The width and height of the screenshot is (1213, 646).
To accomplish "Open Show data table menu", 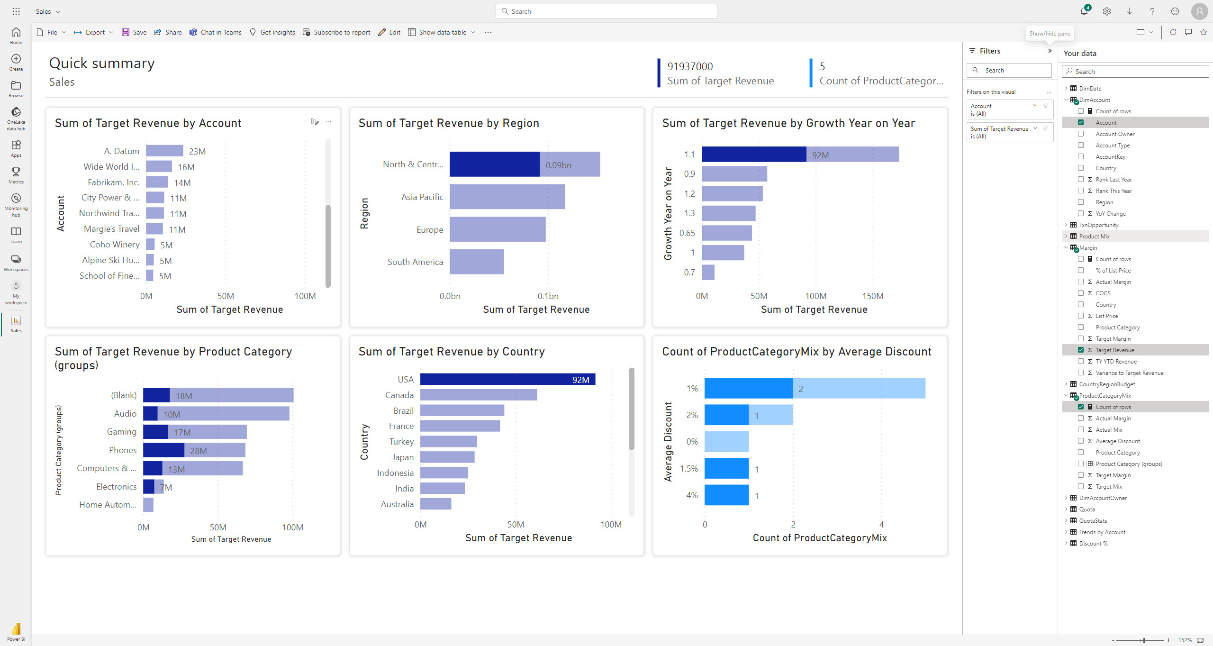I will [442, 32].
